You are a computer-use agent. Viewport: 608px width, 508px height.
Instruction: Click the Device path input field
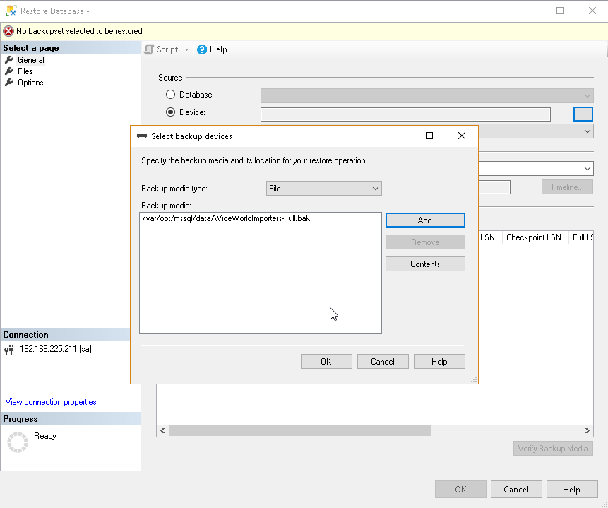tap(405, 114)
